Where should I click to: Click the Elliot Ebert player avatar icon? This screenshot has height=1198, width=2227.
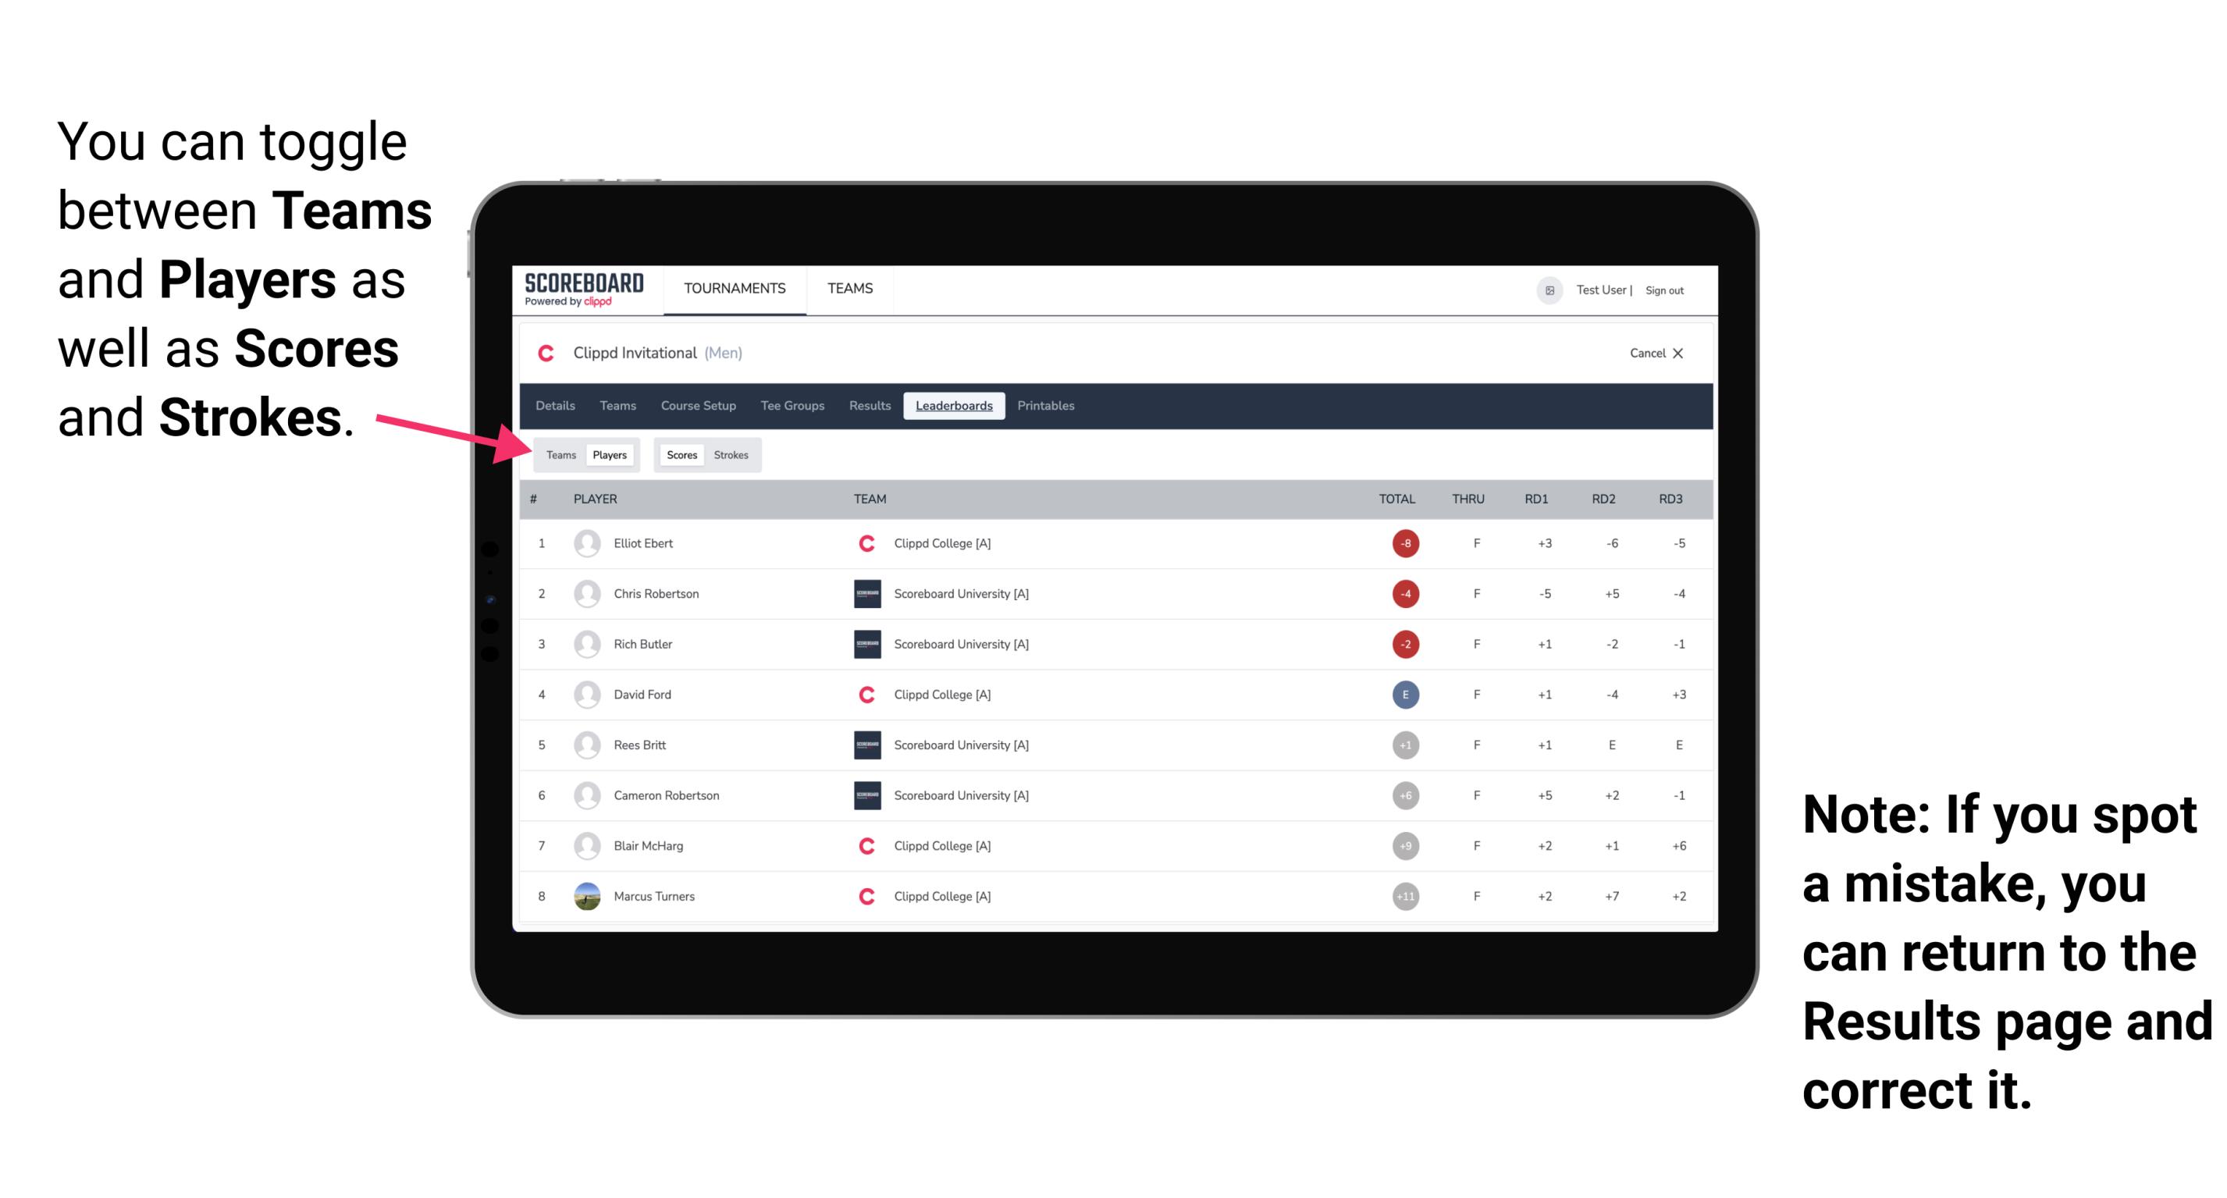(582, 543)
